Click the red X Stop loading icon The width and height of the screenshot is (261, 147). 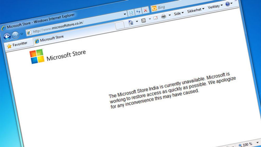click(145, 10)
